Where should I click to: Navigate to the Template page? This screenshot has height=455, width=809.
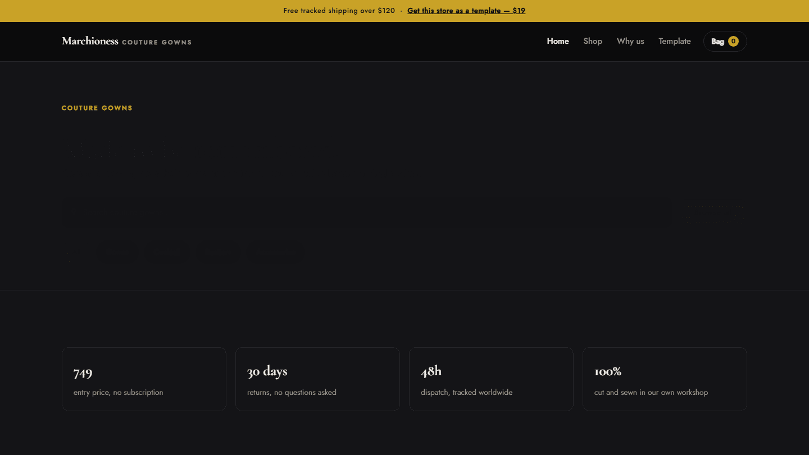(675, 41)
